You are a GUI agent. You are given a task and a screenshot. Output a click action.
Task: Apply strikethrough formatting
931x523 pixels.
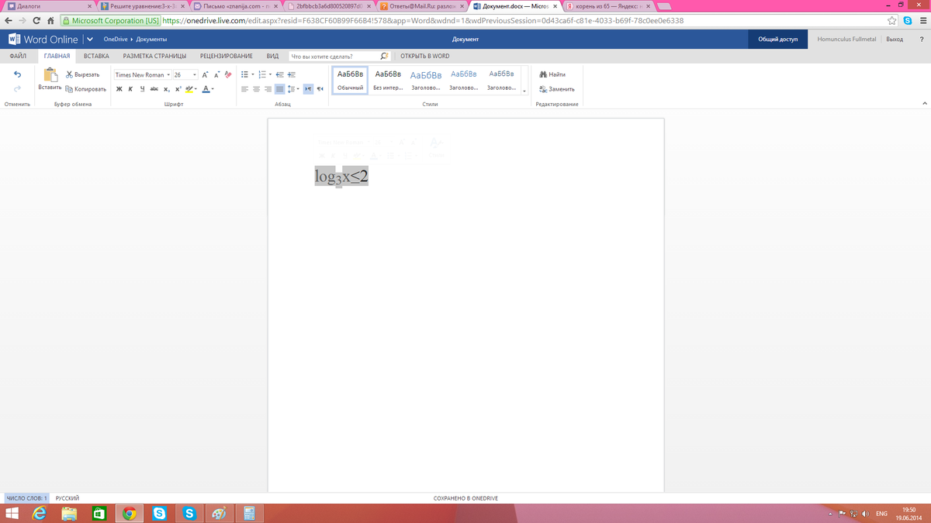[154, 89]
